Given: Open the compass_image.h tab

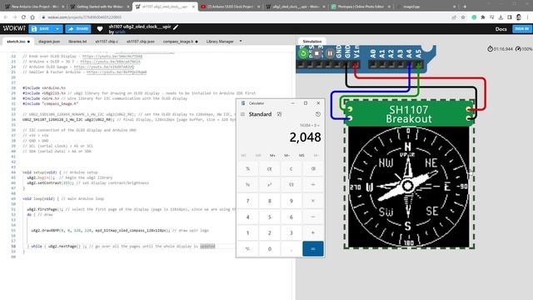Looking at the screenshot, I should 178,42.
